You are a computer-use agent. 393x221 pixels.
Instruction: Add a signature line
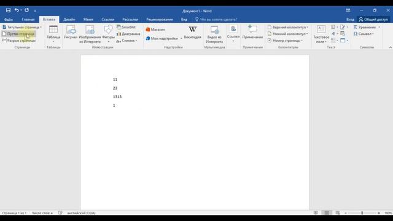344,27
